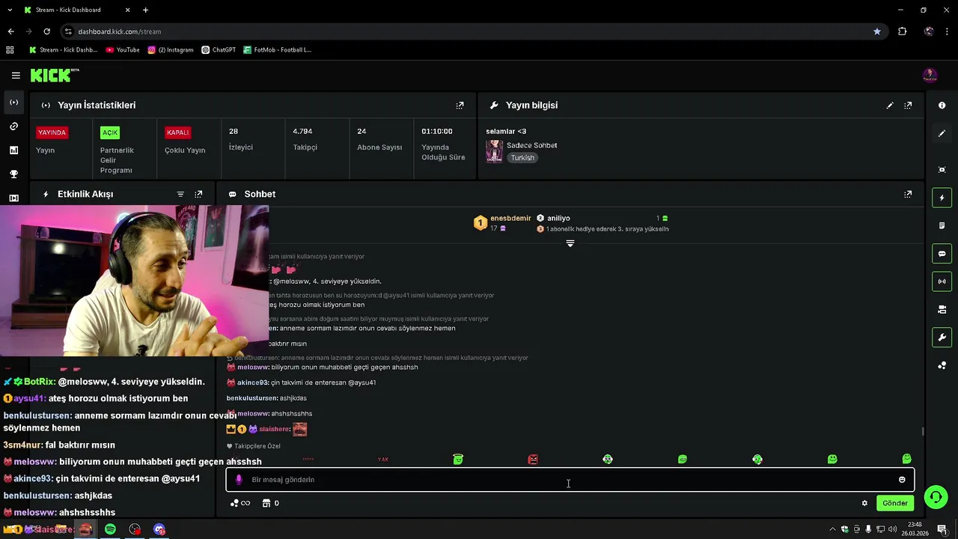Click the 01:10:00 stream duration
958x539 pixels.
point(437,131)
